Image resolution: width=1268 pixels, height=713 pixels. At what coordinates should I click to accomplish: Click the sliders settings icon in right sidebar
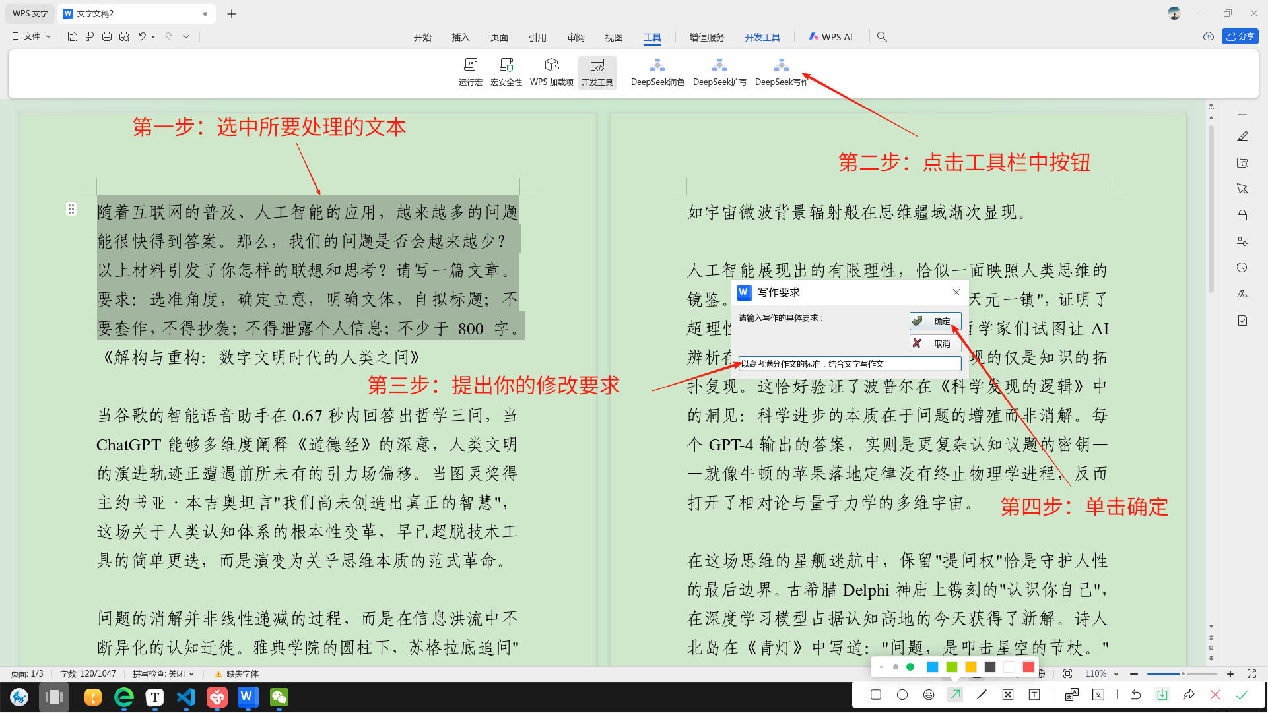[x=1242, y=241]
